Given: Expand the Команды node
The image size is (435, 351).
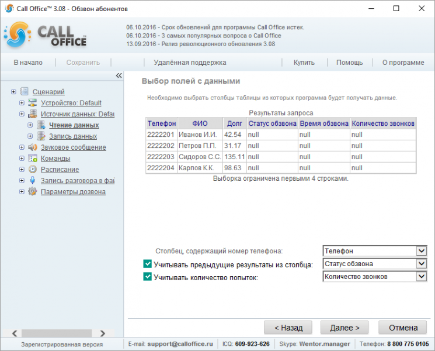Looking at the screenshot, I should tap(22, 158).
